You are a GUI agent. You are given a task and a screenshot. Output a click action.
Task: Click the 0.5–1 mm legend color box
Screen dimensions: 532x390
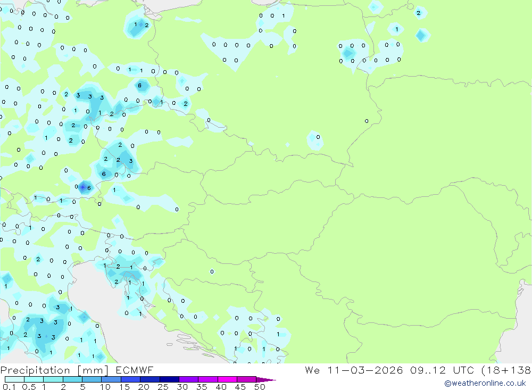[x=34, y=379]
